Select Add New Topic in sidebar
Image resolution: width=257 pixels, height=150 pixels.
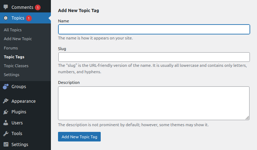tap(18, 39)
